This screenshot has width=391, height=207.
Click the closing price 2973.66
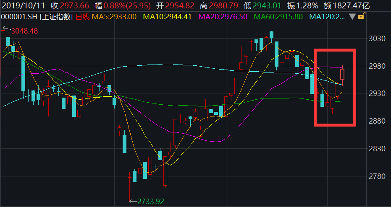click(75, 5)
